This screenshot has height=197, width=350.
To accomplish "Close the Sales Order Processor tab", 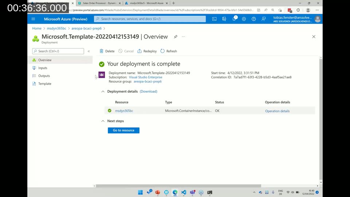I will pyautogui.click(x=120, y=3).
